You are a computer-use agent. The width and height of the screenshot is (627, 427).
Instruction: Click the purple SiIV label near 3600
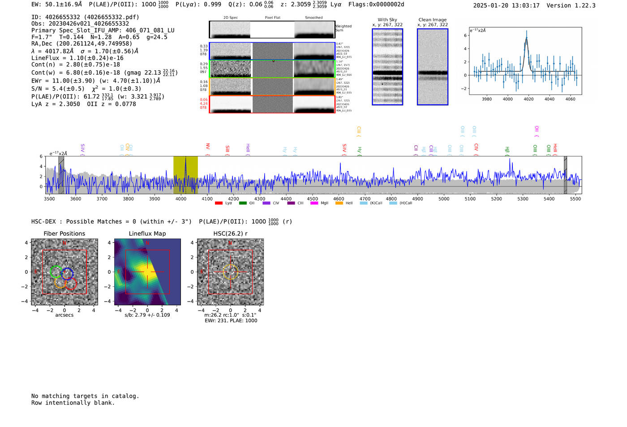point(82,149)
